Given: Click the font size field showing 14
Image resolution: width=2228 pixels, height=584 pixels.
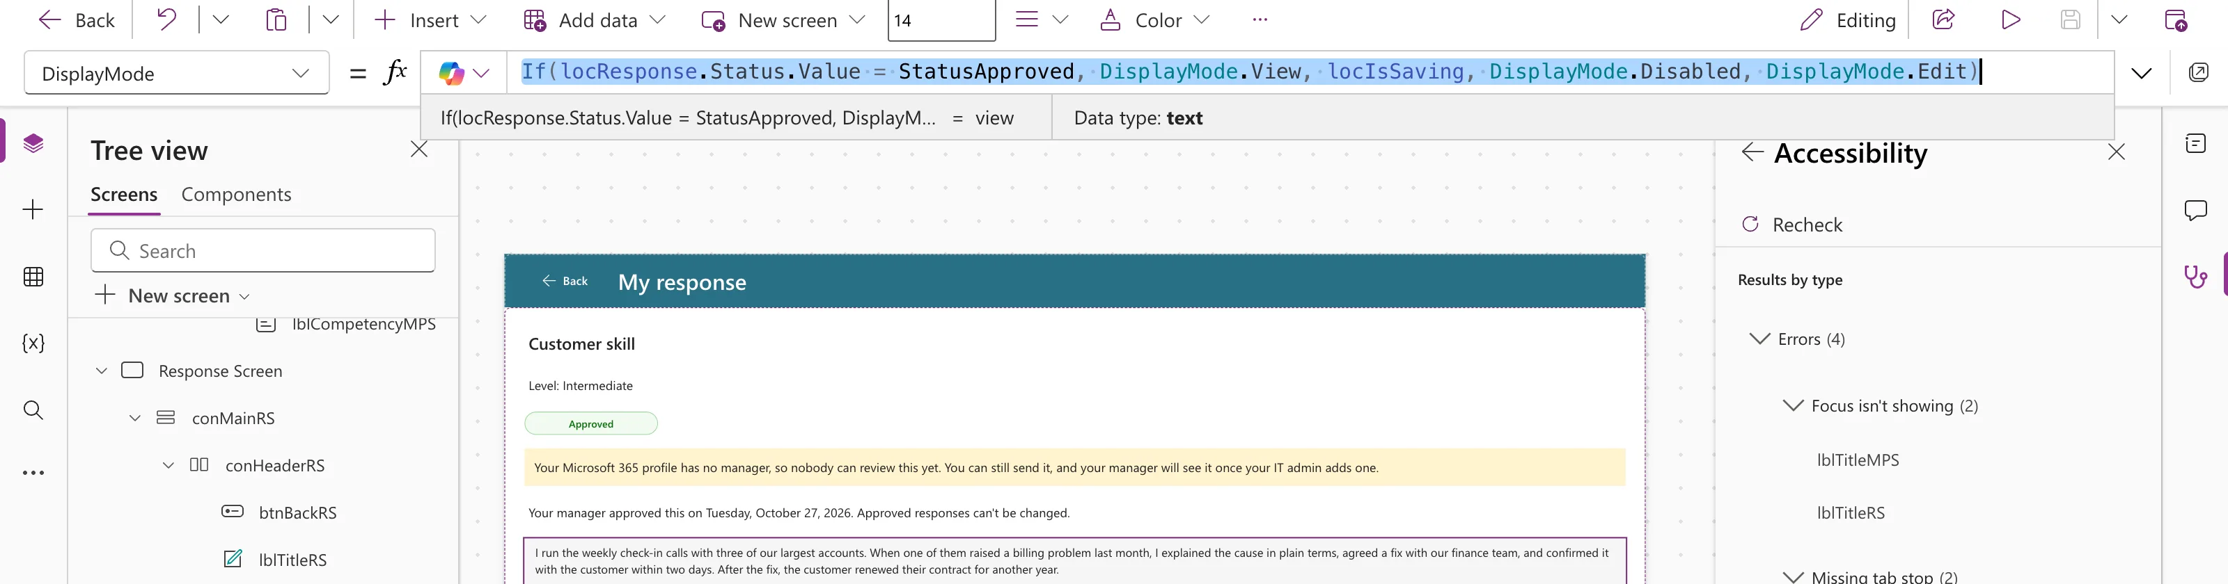Looking at the screenshot, I should [x=941, y=20].
